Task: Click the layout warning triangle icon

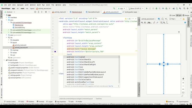Action: tap(184, 19)
